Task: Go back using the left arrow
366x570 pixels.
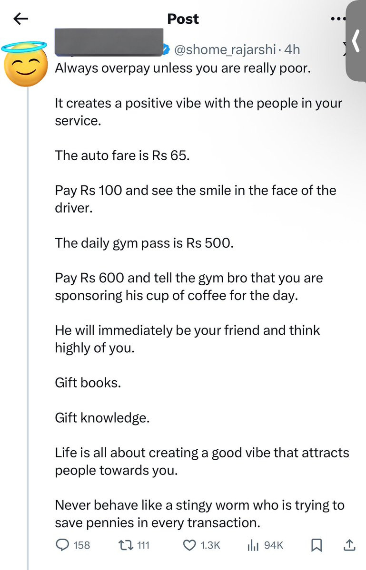Action: 21,19
